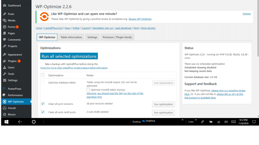Click the Review WP-Optimize link
The width and height of the screenshot is (259, 145).
140,19
